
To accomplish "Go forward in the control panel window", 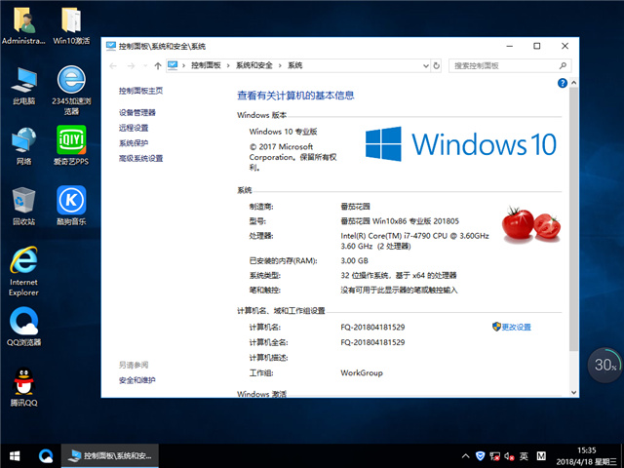I will coord(131,65).
